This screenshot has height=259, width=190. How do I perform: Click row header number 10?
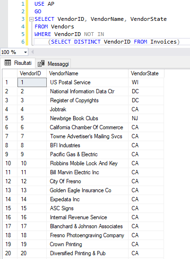10,163
